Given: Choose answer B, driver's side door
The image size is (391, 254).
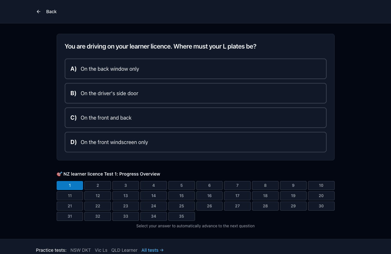Looking at the screenshot, I should pyautogui.click(x=196, y=93).
